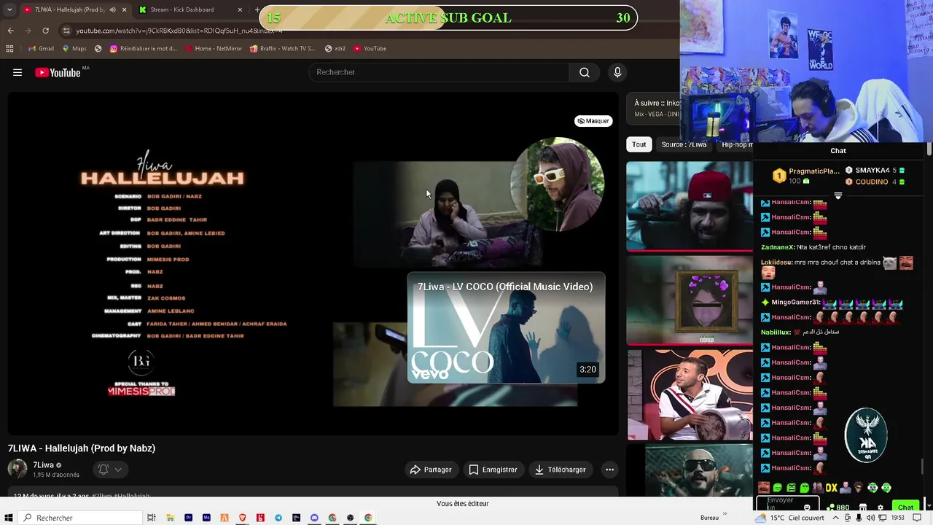Open the Braflix - Watch TV bookmark
This screenshot has width=933, height=525.
point(282,48)
